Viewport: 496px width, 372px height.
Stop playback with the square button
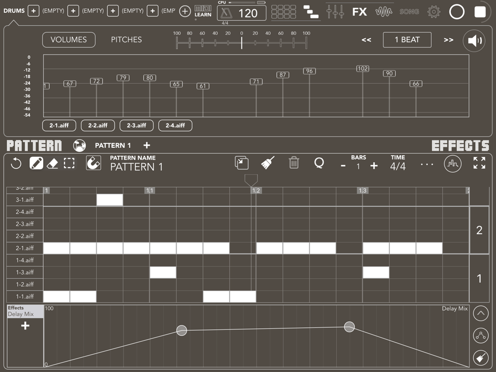point(480,12)
